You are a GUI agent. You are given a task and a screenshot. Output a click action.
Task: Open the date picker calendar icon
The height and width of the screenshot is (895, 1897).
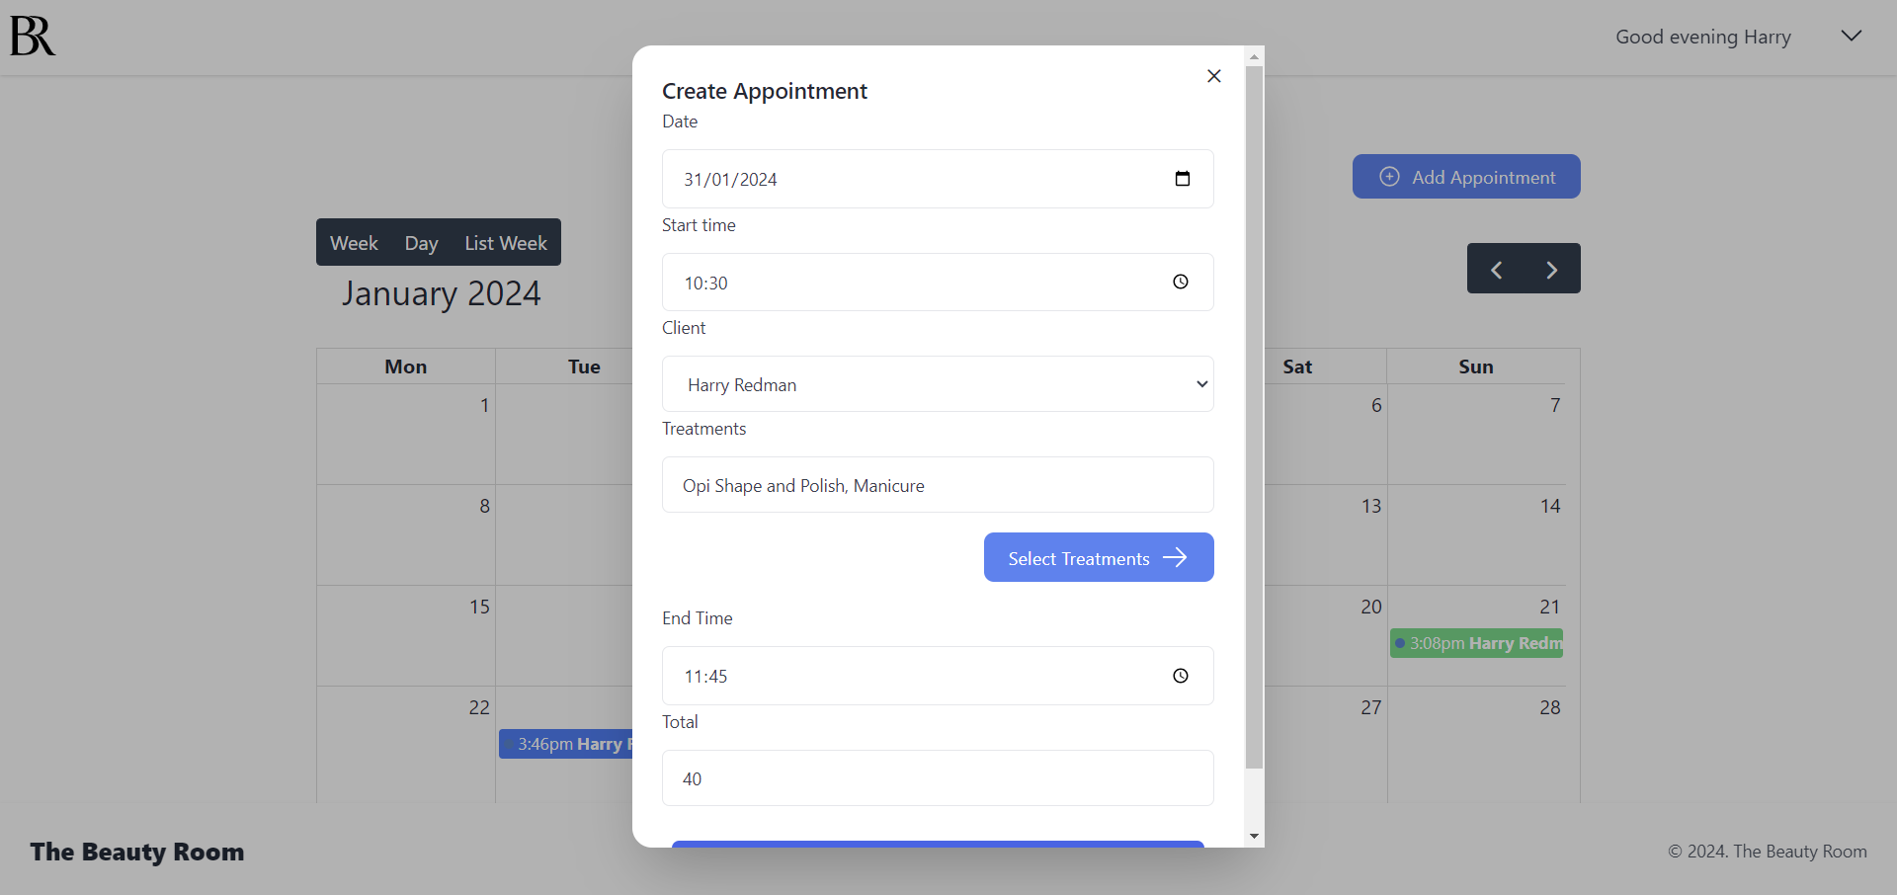(1183, 179)
